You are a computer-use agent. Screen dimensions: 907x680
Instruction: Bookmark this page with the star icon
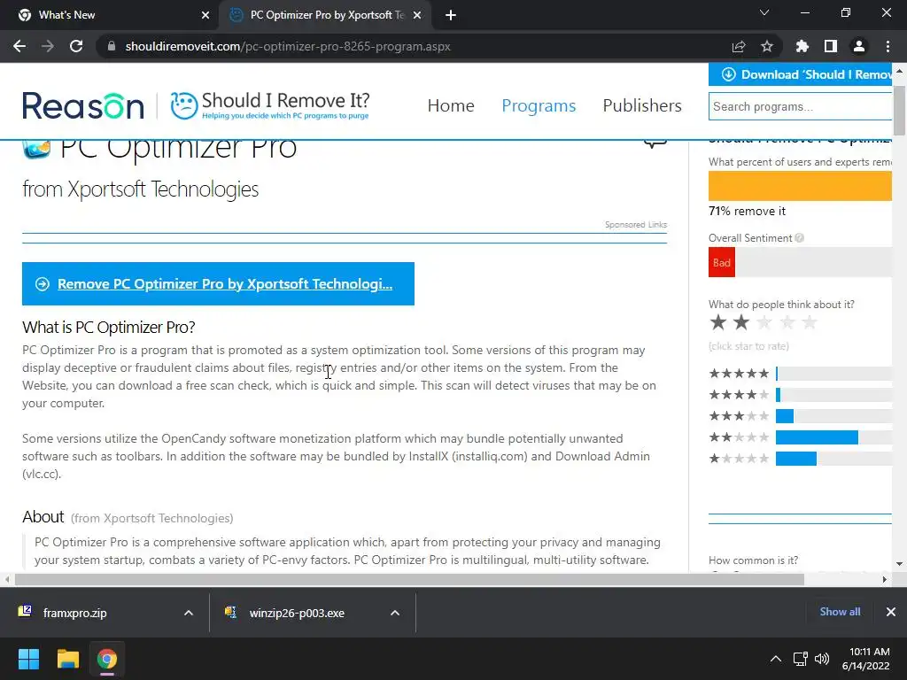767,46
